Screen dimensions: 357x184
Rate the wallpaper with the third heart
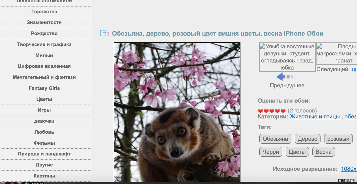(x=272, y=111)
